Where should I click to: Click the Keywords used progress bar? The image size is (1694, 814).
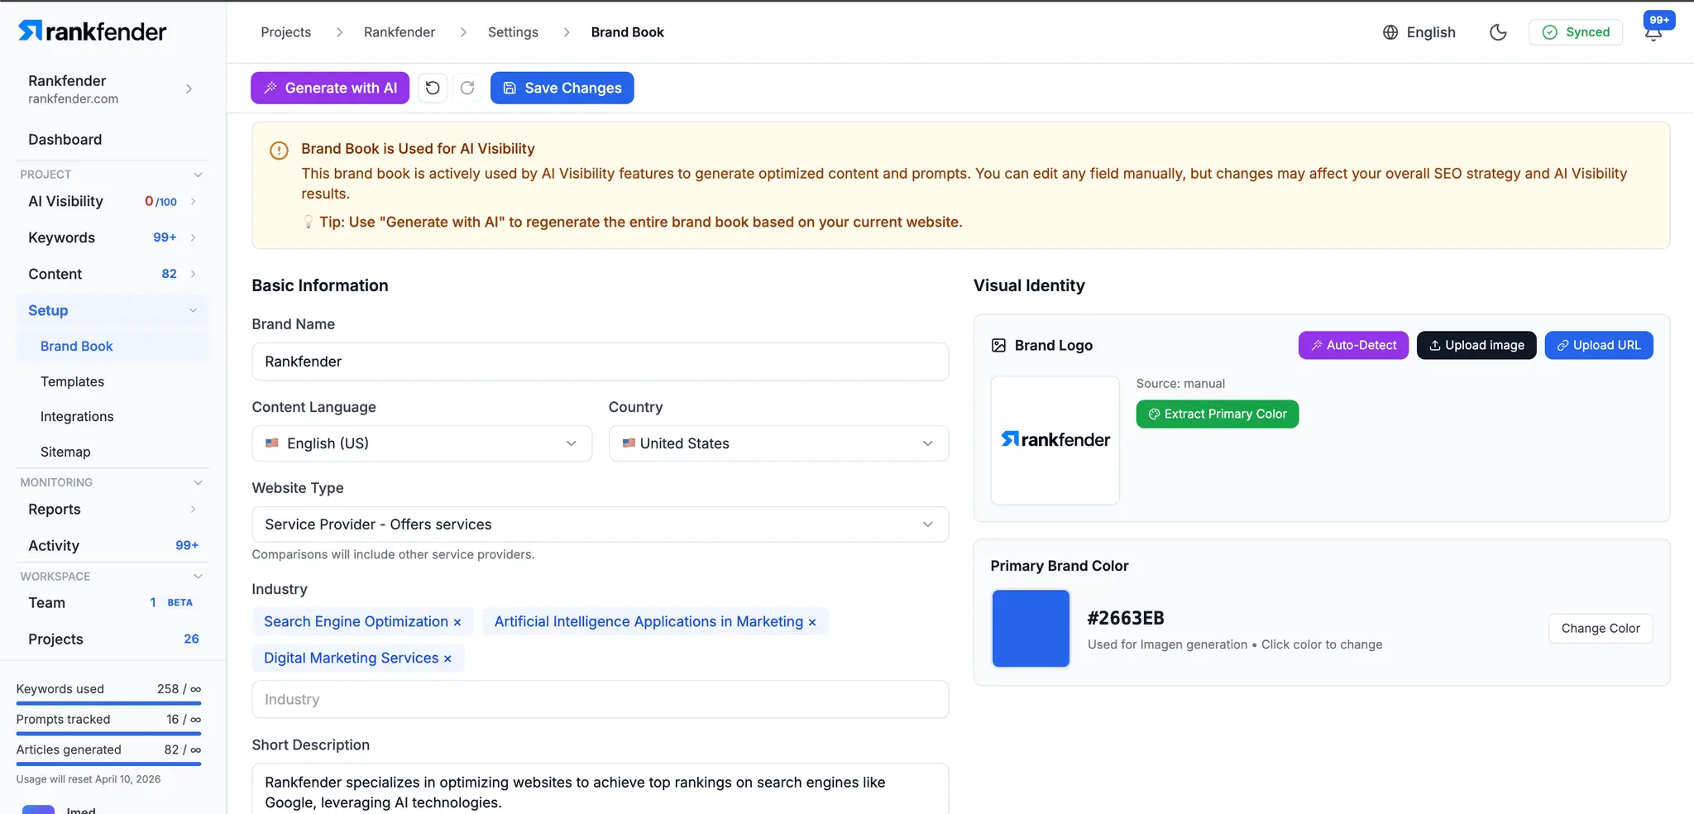click(108, 703)
